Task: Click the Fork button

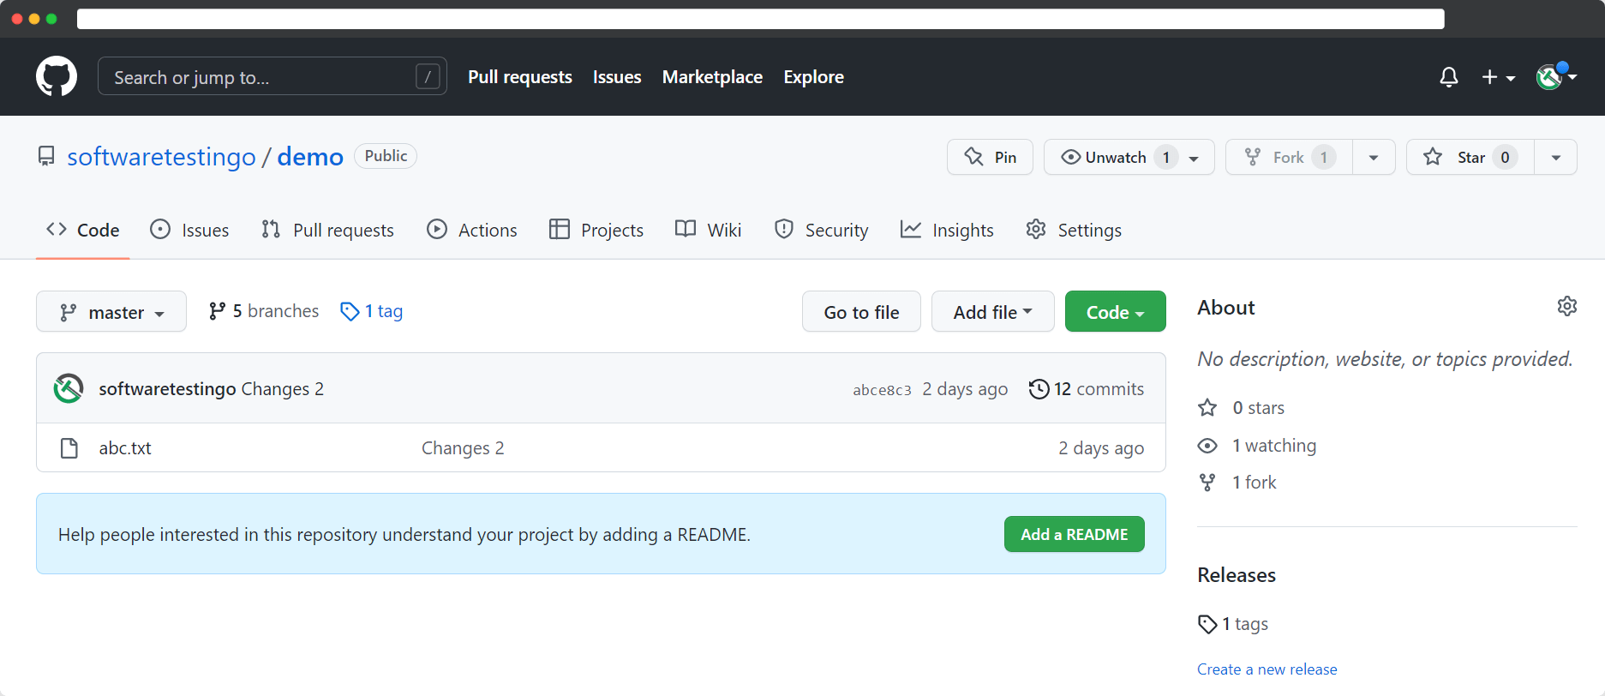Action: click(1290, 157)
